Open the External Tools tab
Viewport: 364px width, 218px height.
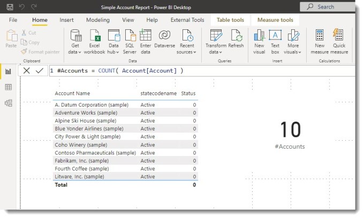[187, 20]
